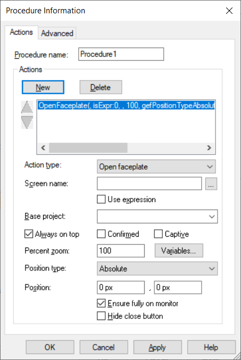Browse for screen name with ellipsis button
Screen dimensions: 241x360
211,183
